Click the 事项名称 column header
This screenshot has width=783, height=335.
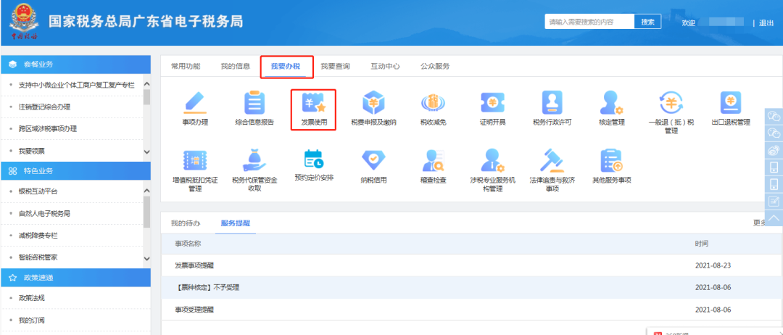coord(188,244)
